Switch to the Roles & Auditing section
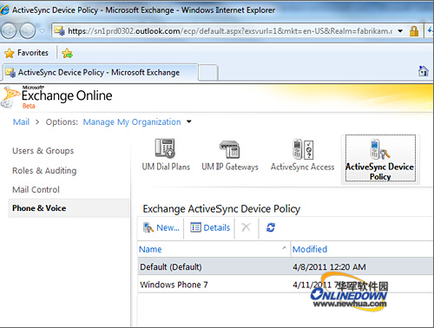 coord(44,171)
